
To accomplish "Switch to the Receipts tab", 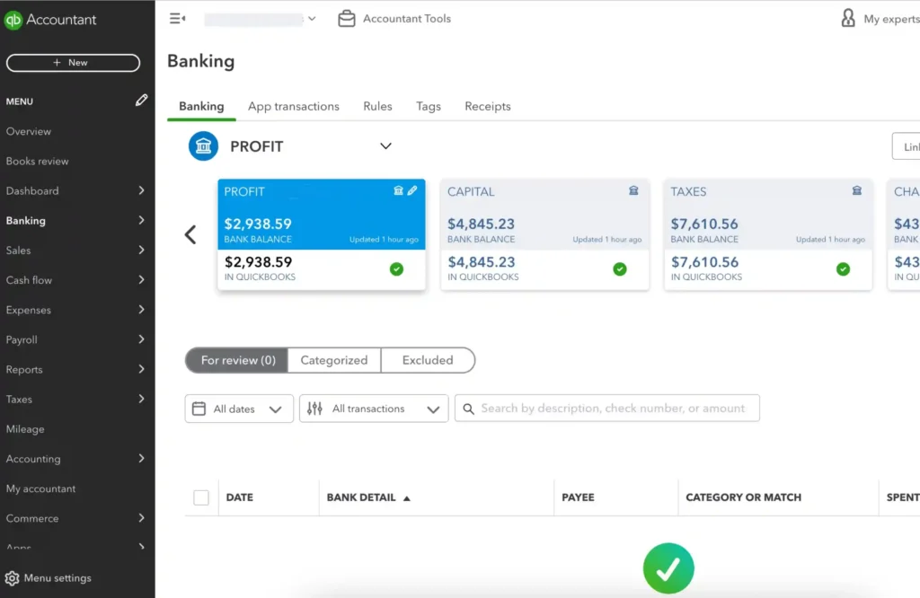I will coord(488,107).
